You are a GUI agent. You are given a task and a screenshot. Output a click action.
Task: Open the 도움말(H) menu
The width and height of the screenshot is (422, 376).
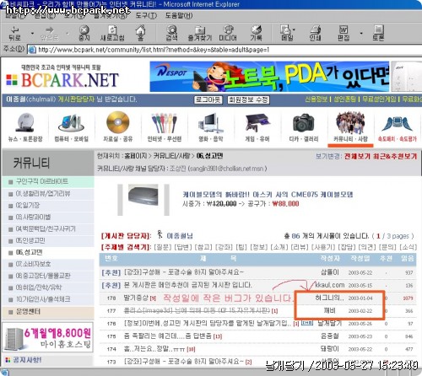179,15
